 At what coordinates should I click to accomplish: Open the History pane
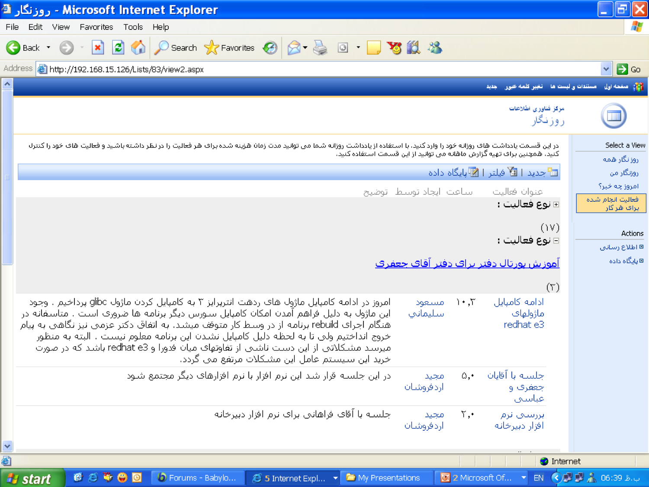(x=270, y=48)
